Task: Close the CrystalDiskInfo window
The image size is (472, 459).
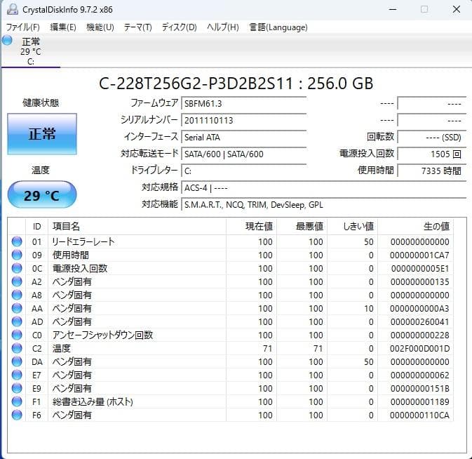Action: coord(457,9)
